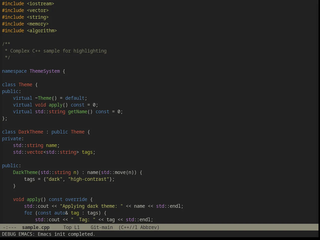
Task: Click 'move' in 'std::move(n)' expression
Action: [x=120, y=172]
